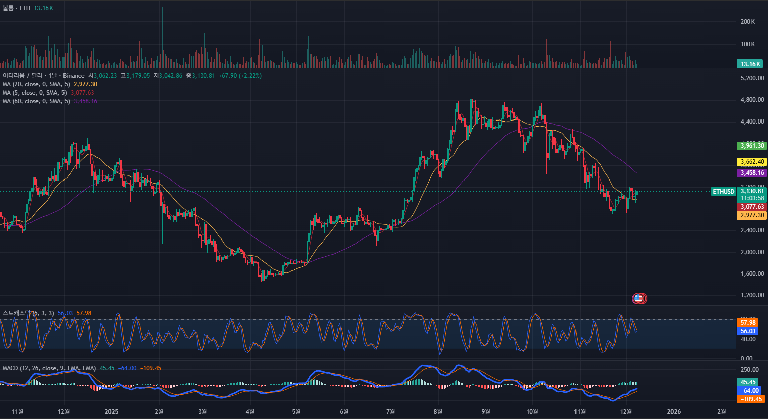The image size is (768, 419).
Task: Select the MA (20, close, 0, SMA, 5) legend
Action: 36,84
